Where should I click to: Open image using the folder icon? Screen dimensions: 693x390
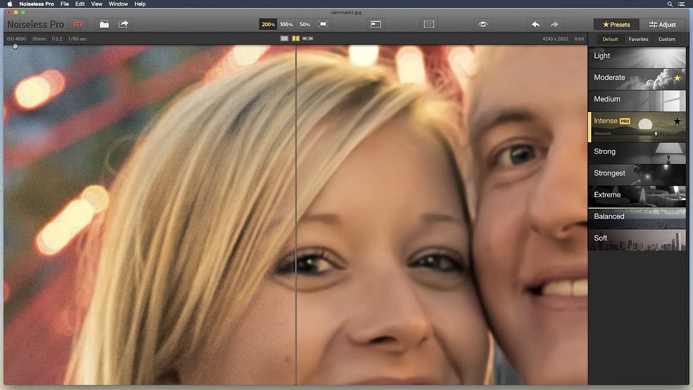tap(104, 24)
